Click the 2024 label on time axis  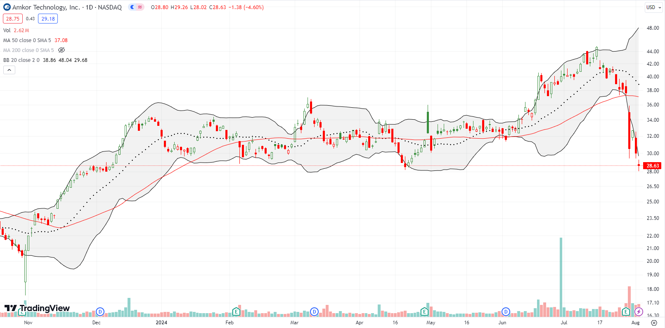click(x=161, y=323)
